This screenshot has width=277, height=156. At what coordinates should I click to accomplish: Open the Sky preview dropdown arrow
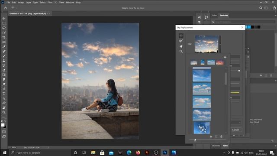(x=220, y=44)
